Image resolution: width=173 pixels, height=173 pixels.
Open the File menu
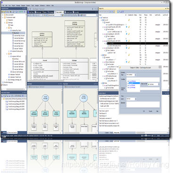click(3, 5)
